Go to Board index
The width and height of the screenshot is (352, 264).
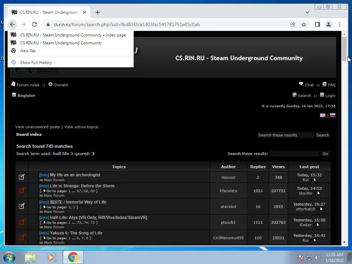[29, 134]
